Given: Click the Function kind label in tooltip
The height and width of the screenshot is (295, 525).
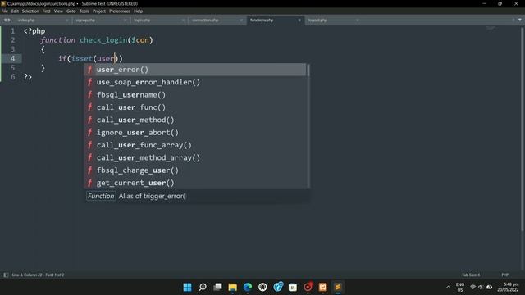Looking at the screenshot, I should point(101,196).
